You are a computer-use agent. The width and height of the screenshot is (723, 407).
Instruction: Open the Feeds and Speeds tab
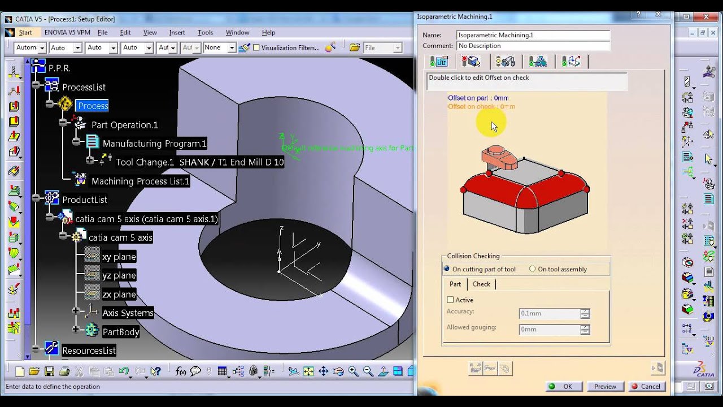pyautogui.click(x=538, y=61)
